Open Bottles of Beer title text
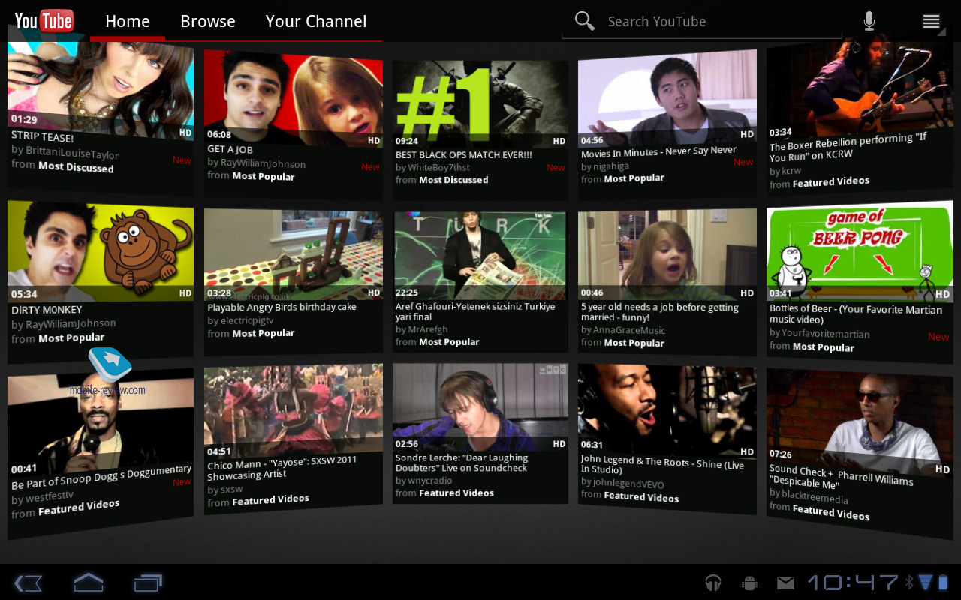The height and width of the screenshot is (600, 961). coord(856,313)
